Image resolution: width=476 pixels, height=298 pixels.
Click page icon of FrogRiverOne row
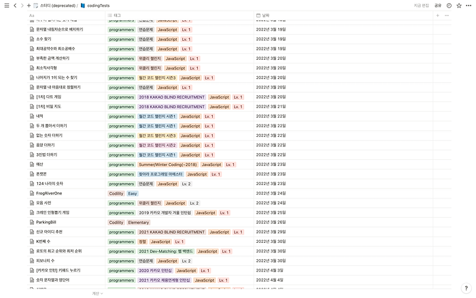coord(32,193)
